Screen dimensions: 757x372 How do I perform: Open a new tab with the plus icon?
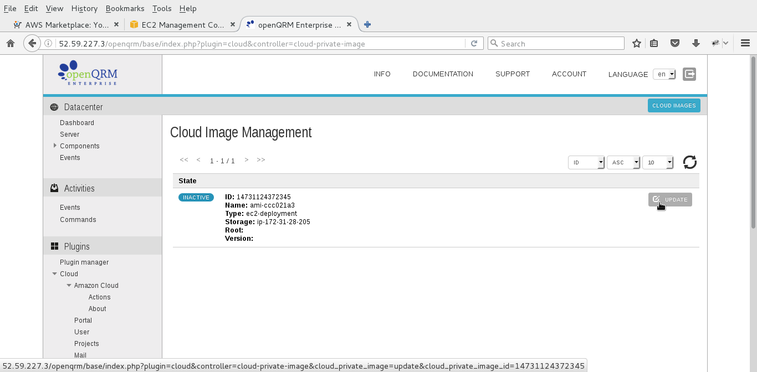coord(367,24)
